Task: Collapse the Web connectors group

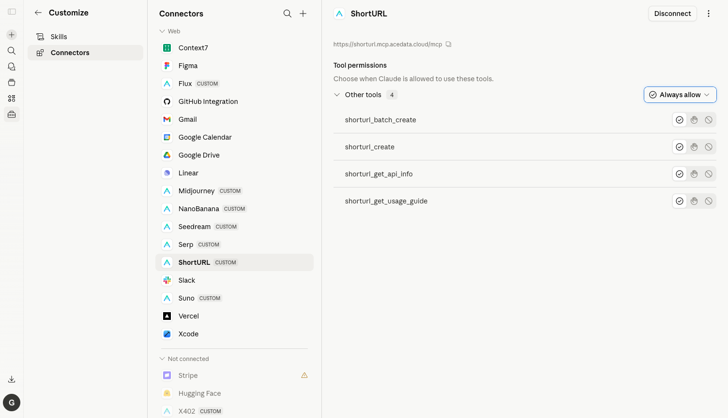Action: pyautogui.click(x=162, y=31)
